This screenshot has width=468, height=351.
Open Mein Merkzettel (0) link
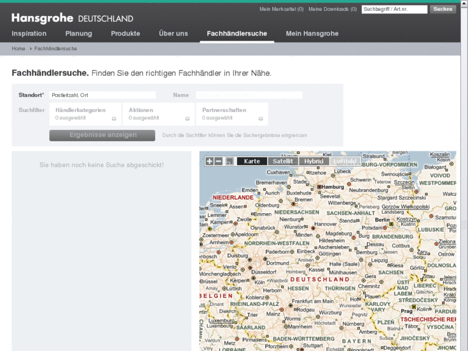click(x=281, y=9)
